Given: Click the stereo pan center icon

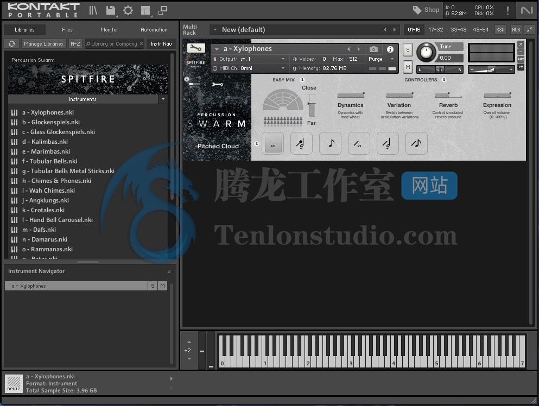Looking at the screenshot, I should click(x=440, y=70).
